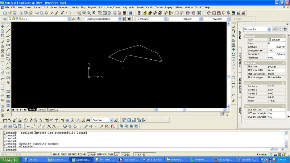The image size is (290, 163).
Task: Switch to the Layout2 tab
Action: (53, 110)
